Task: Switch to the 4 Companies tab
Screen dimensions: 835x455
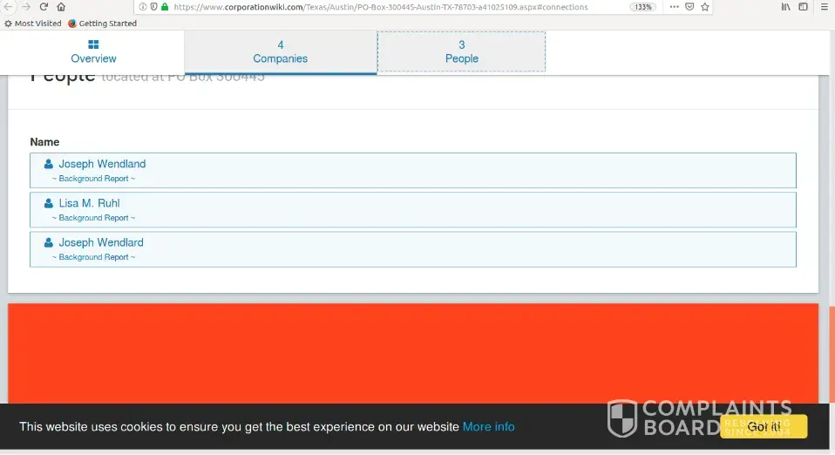Action: (x=280, y=52)
